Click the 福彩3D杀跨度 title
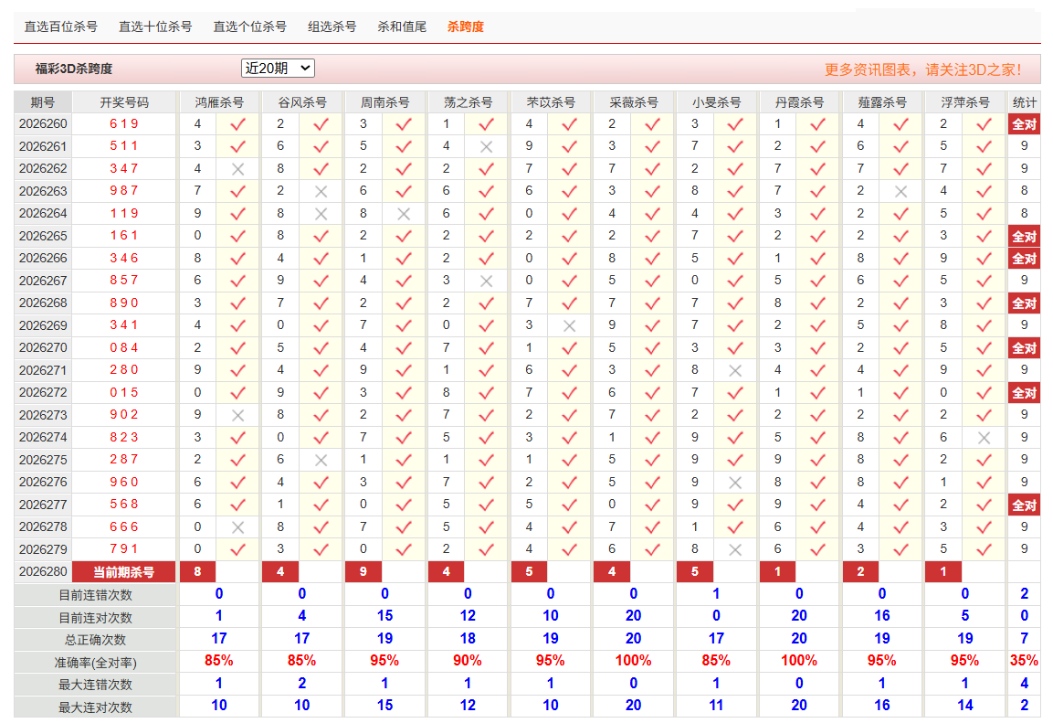The image size is (1053, 723). pos(74,69)
